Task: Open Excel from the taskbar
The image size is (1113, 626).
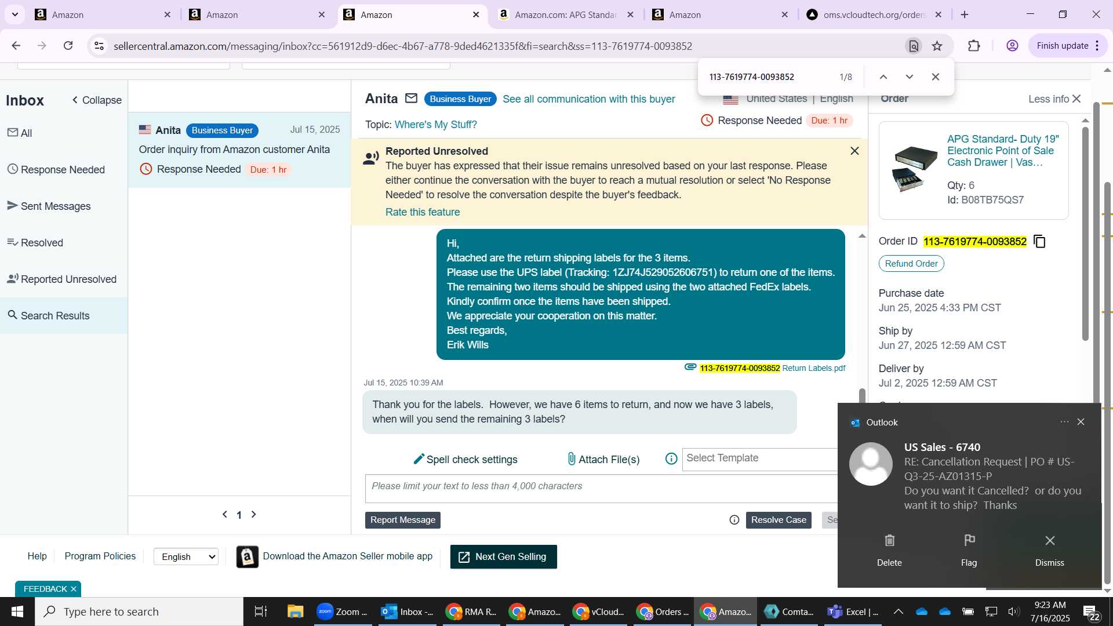Action: [853, 612]
